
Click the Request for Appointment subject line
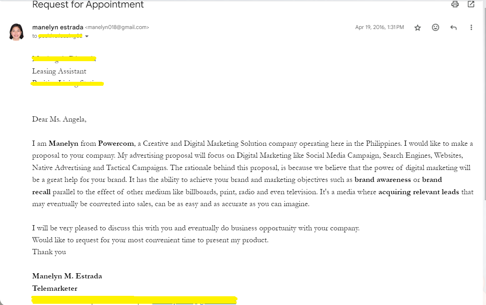88,5
